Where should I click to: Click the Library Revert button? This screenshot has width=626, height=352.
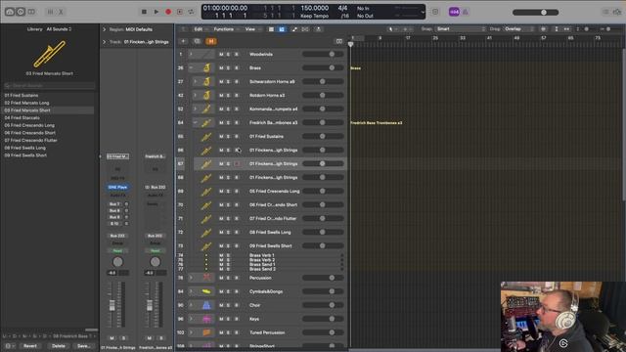(x=30, y=346)
